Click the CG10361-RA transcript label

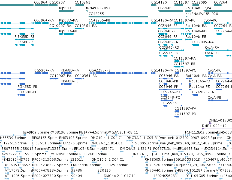[x=86, y=26]
